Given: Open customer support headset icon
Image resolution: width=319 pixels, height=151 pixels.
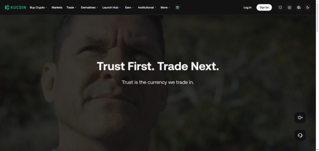Looking at the screenshot, I should [300, 135].
